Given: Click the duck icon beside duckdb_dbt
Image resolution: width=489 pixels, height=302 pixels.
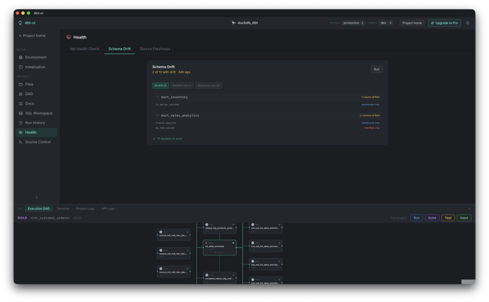Looking at the screenshot, I should click(233, 23).
